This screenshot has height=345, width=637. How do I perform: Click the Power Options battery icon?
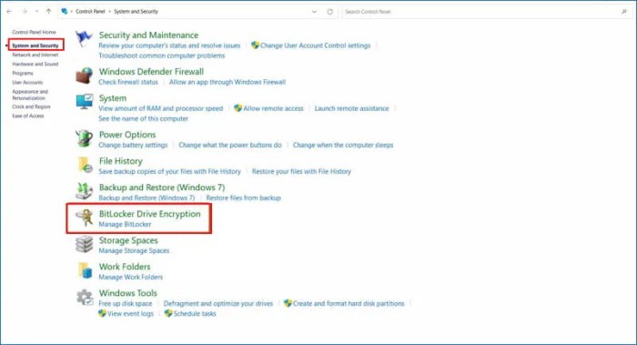point(84,138)
